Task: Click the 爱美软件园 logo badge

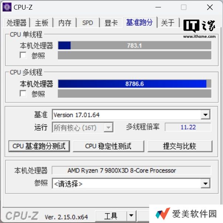Action: tap(186, 214)
